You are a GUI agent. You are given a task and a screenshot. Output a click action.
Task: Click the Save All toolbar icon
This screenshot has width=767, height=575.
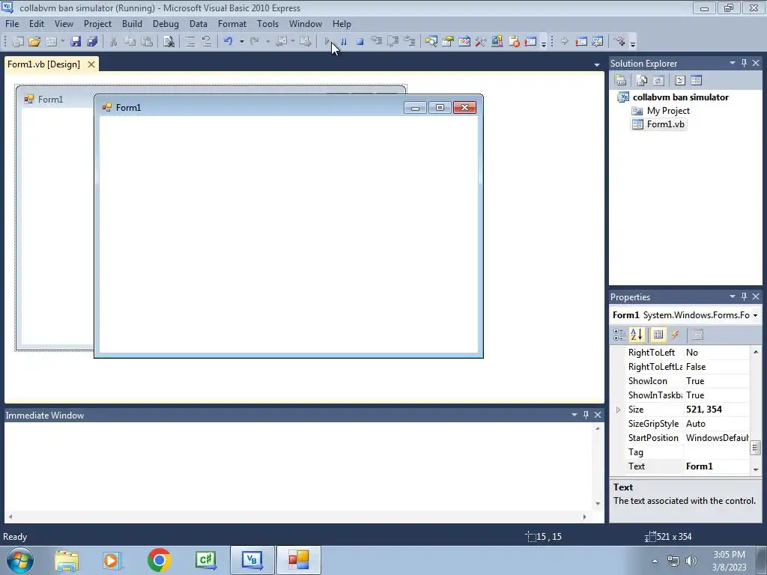(92, 42)
